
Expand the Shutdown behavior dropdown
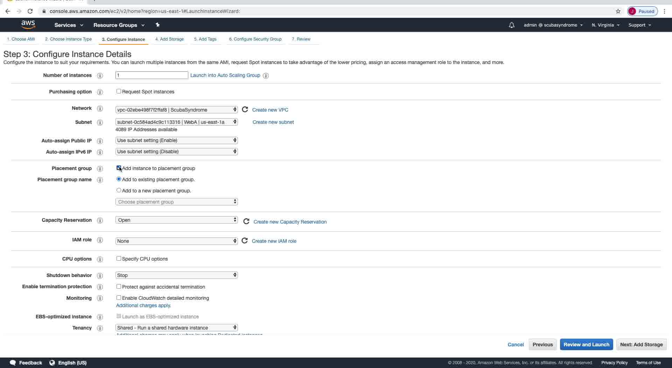click(x=176, y=275)
